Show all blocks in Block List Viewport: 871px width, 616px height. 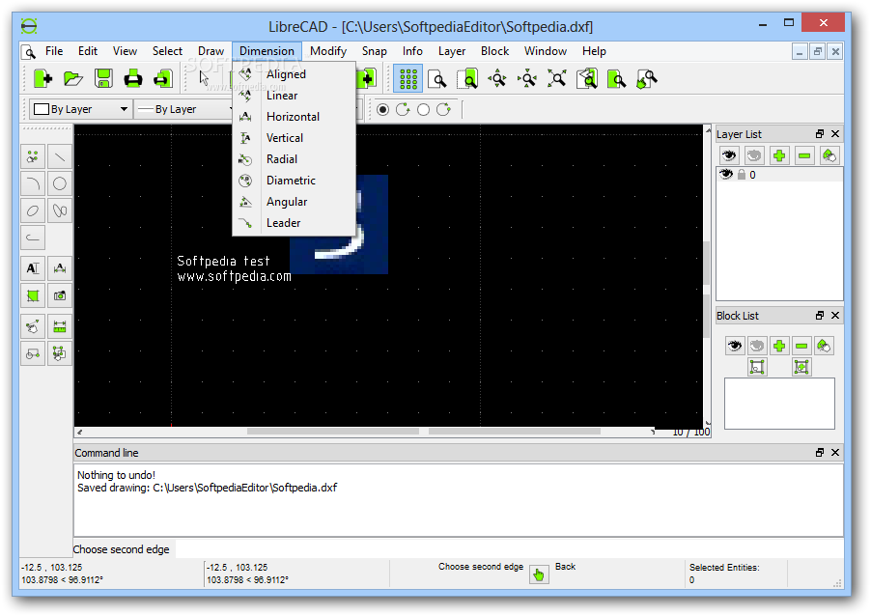pyautogui.click(x=734, y=346)
